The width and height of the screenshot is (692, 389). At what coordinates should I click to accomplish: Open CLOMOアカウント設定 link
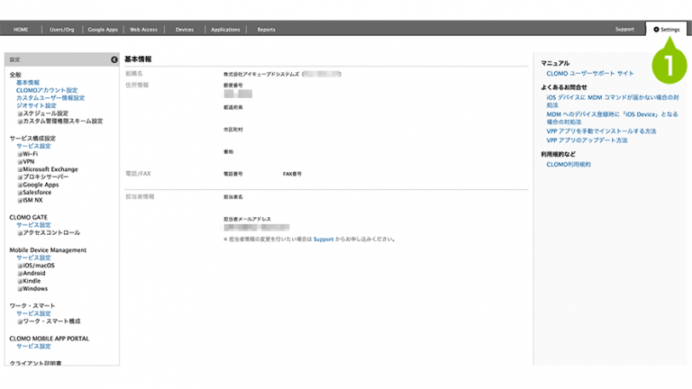pos(47,90)
